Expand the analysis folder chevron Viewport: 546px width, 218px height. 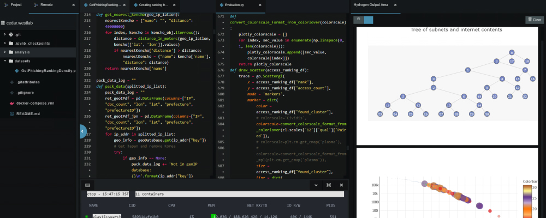5,52
